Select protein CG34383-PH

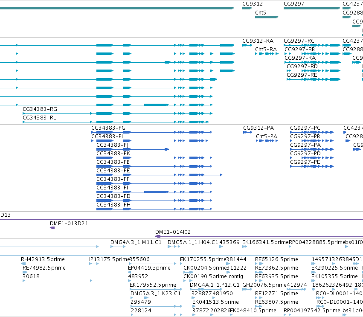pyautogui.click(x=113, y=205)
